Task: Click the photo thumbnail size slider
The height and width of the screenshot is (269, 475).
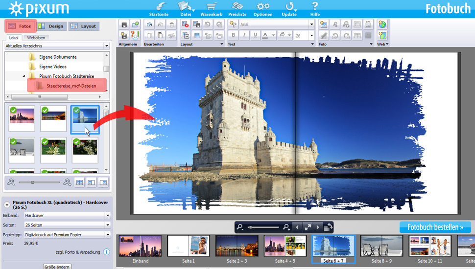Action: pos(33,182)
